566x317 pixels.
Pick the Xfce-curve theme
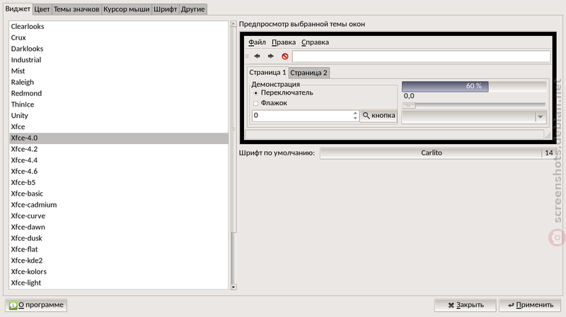119,216
